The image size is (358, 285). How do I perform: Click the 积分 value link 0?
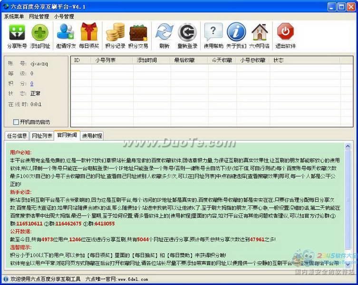[32, 84]
